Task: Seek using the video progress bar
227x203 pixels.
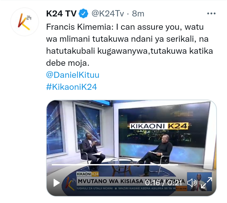Action: (131, 165)
